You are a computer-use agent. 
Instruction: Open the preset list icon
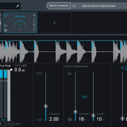pos(74,6)
